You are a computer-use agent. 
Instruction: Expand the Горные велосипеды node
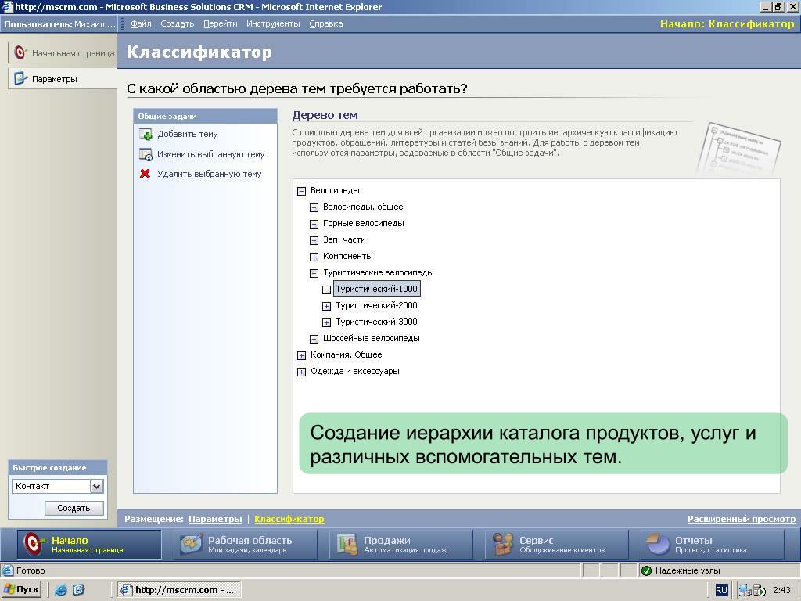[314, 224]
